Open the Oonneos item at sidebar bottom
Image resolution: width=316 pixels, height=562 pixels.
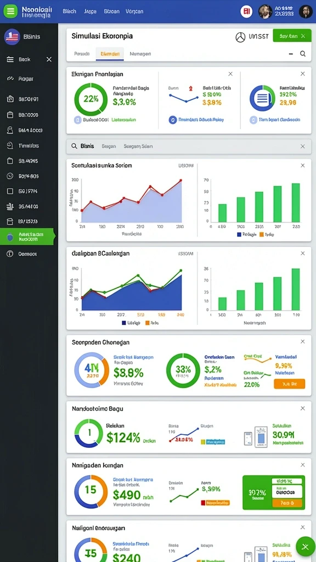[29, 254]
